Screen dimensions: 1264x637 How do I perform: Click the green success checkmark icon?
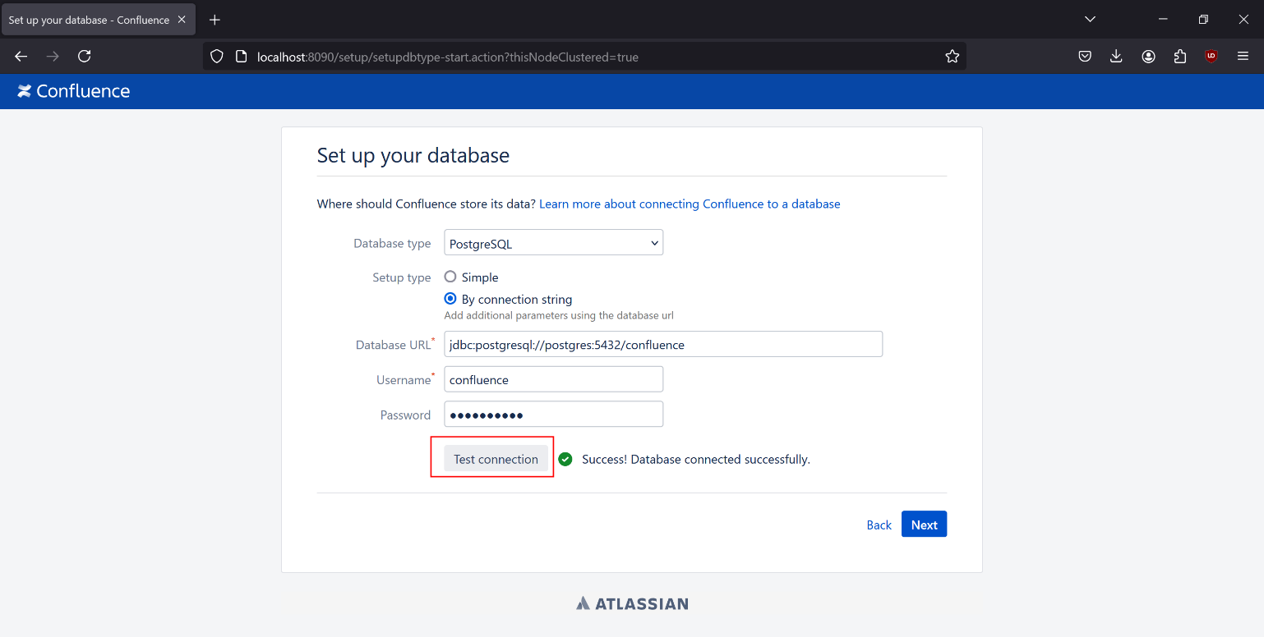[x=565, y=459]
